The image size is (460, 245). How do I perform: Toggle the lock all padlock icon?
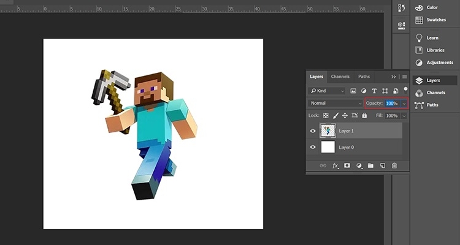pyautogui.click(x=365, y=115)
